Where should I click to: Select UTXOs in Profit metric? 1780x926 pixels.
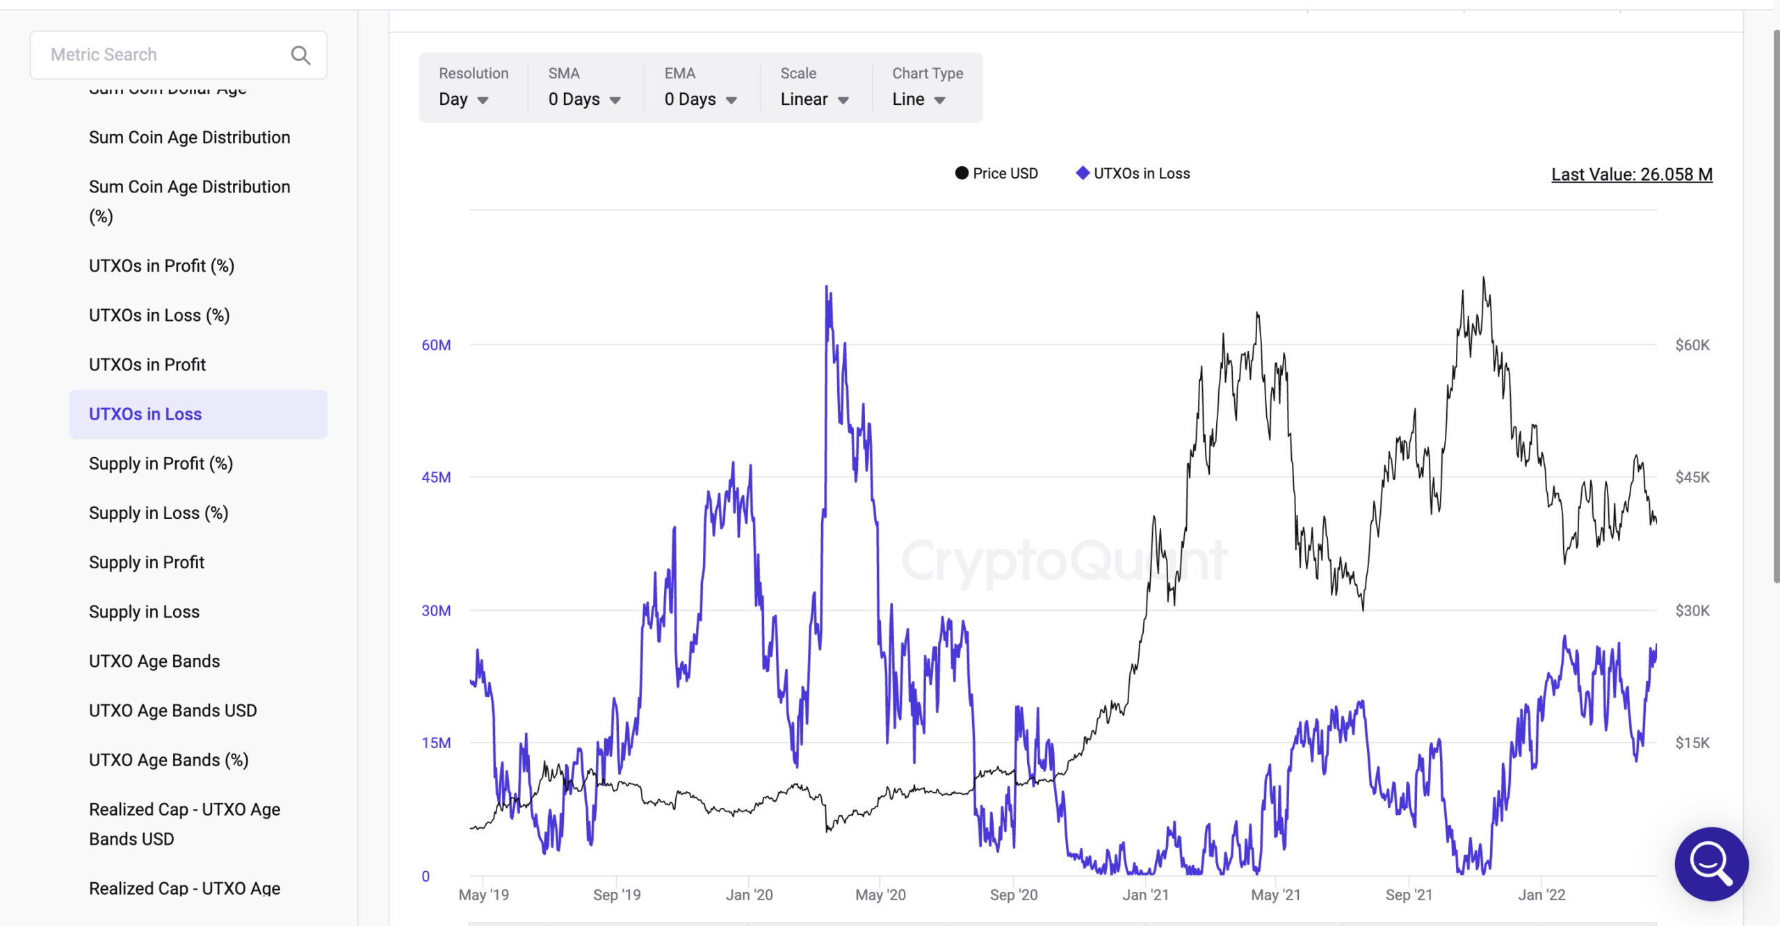tap(147, 365)
